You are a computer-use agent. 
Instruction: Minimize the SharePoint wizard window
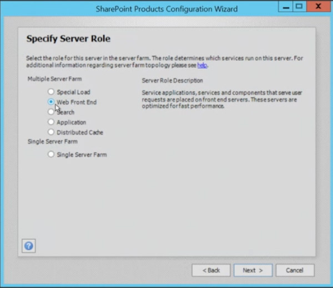[286, 6]
